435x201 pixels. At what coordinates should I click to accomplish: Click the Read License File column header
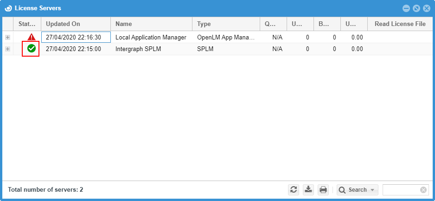coord(400,24)
